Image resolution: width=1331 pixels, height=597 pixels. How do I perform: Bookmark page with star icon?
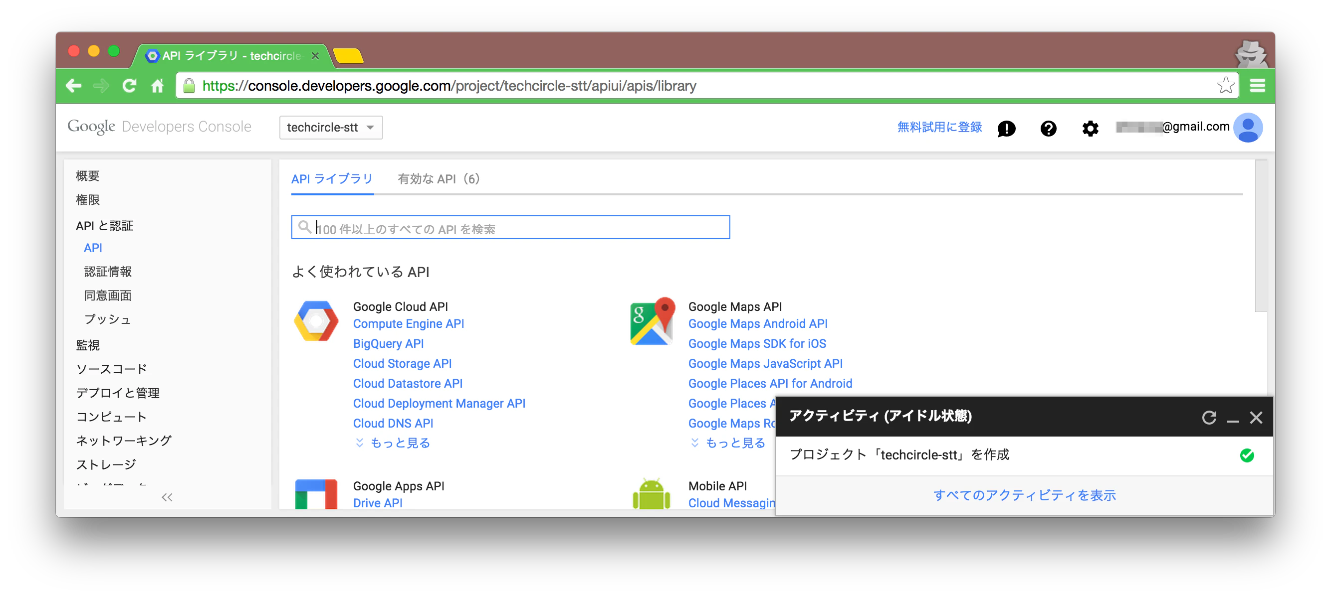coord(1225,85)
